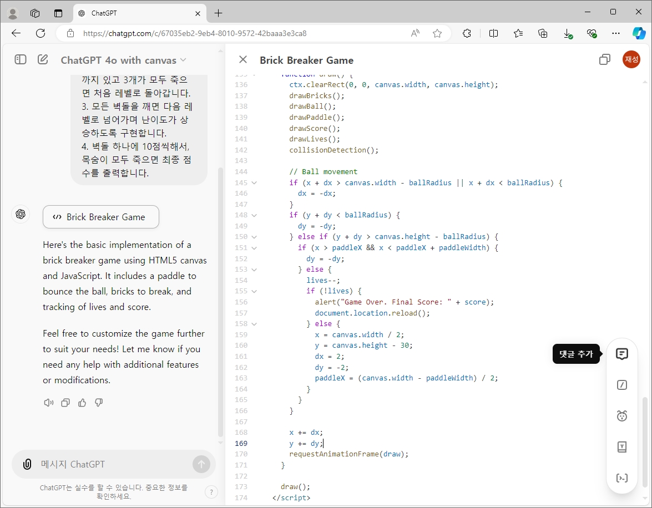The width and height of the screenshot is (652, 508).
Task: Click the add comment toolbar icon
Action: coord(621,354)
